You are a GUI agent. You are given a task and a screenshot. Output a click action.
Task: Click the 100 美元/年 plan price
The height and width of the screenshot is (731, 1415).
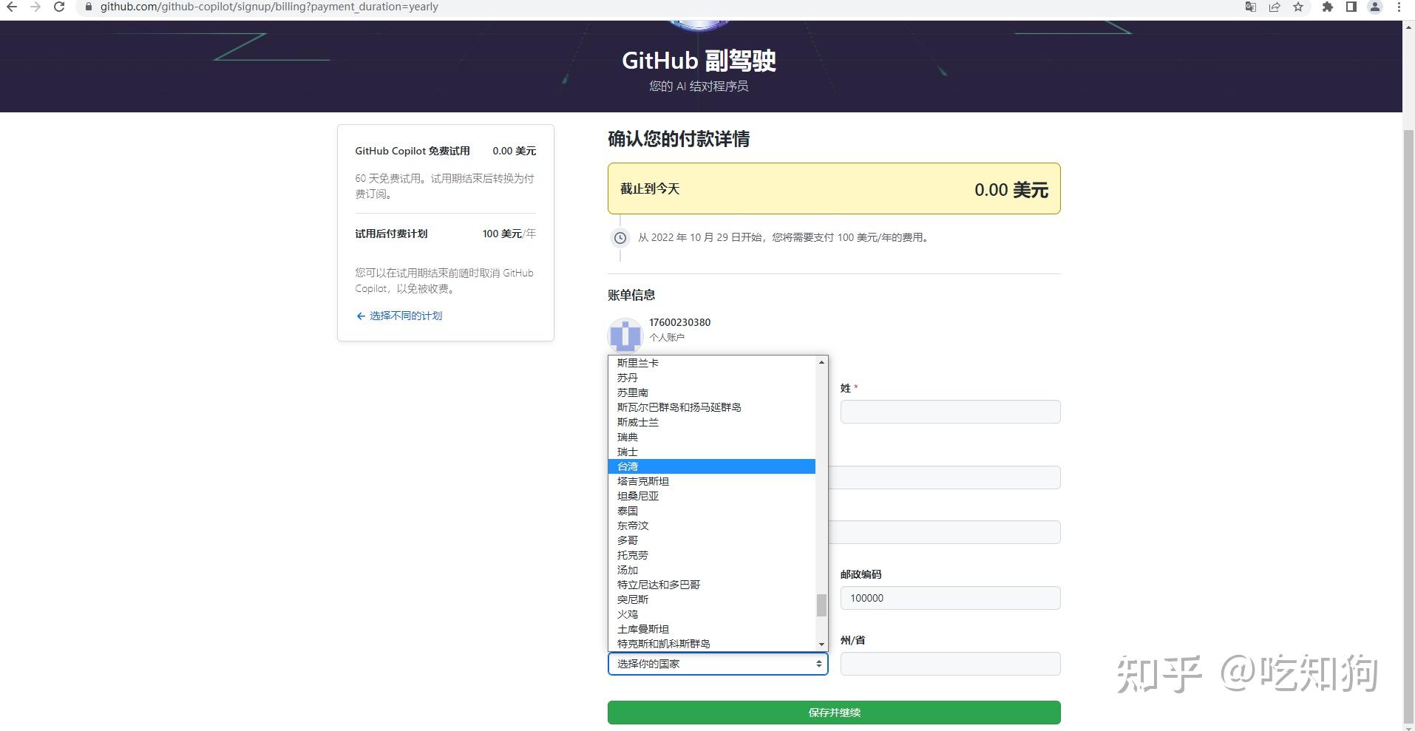pos(509,234)
